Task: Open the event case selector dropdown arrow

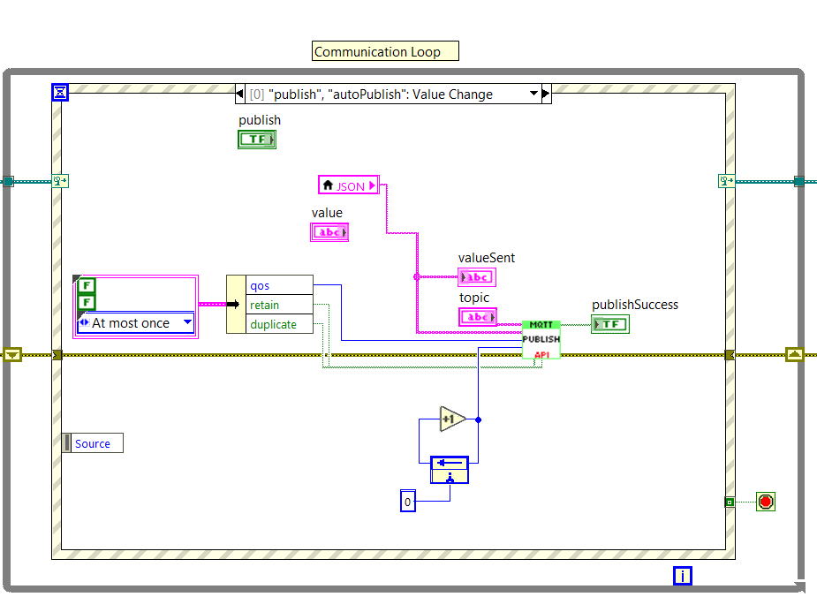Action: (x=533, y=94)
